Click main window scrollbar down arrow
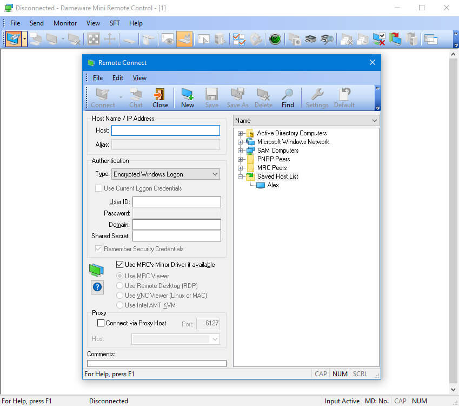Viewport: 459px width, 406px height. (x=453, y=390)
